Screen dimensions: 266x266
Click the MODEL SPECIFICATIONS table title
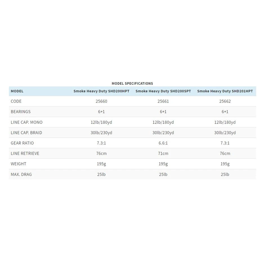[x=132, y=83]
